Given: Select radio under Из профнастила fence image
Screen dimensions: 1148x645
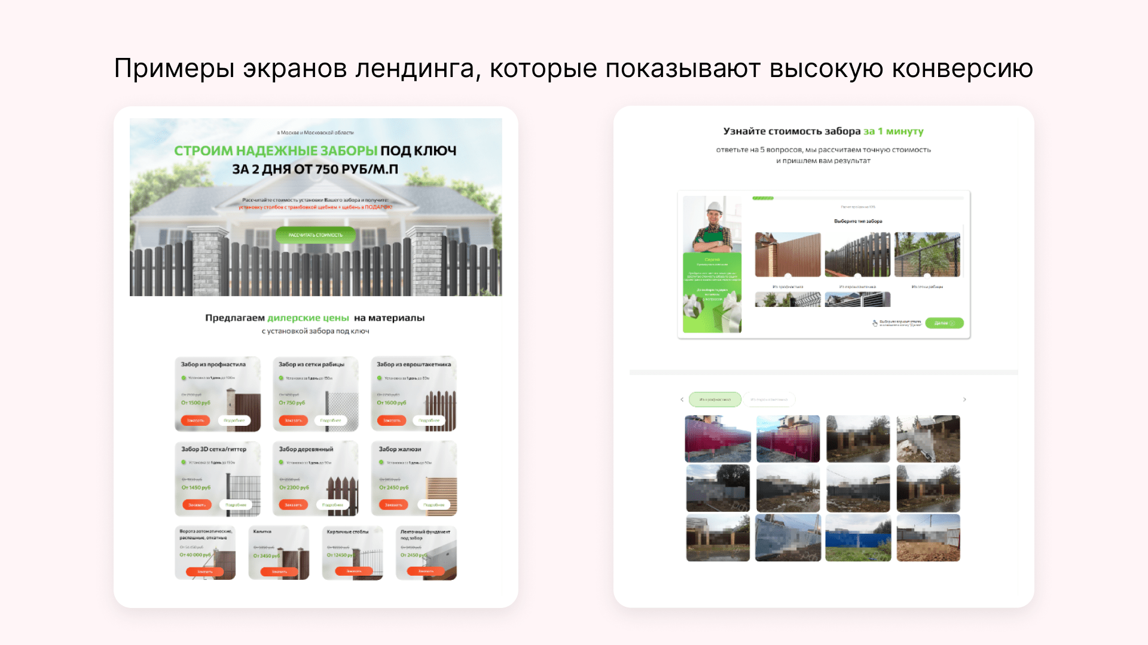Looking at the screenshot, I should coord(787,277).
